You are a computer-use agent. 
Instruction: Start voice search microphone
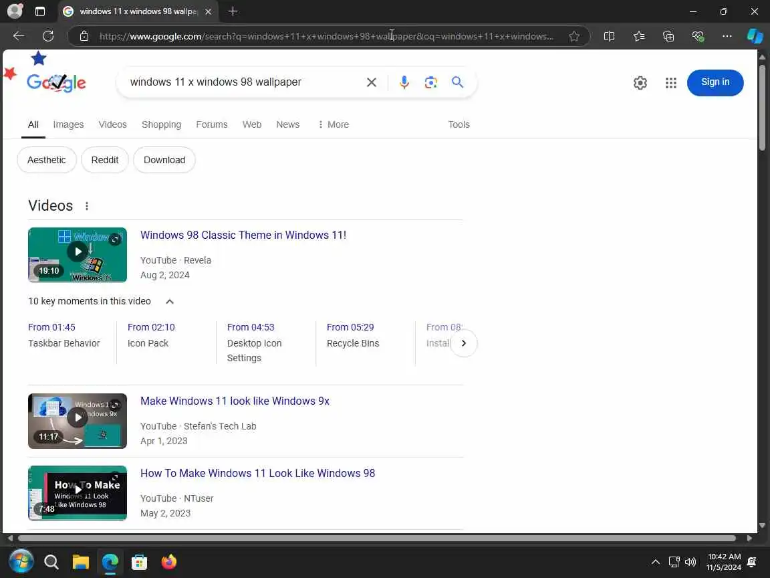pyautogui.click(x=404, y=82)
